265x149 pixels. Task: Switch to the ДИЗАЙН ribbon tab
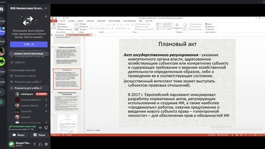(81, 21)
